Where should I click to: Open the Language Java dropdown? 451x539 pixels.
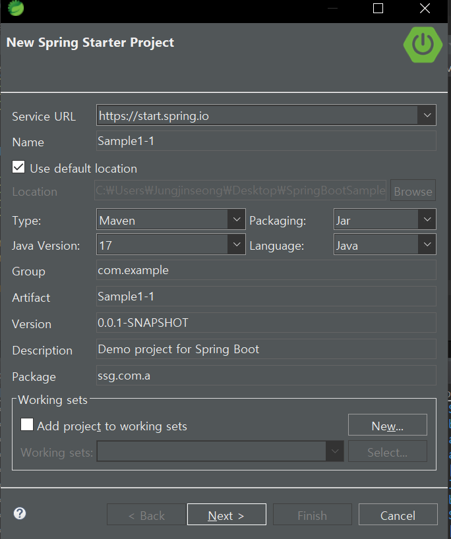pos(427,244)
